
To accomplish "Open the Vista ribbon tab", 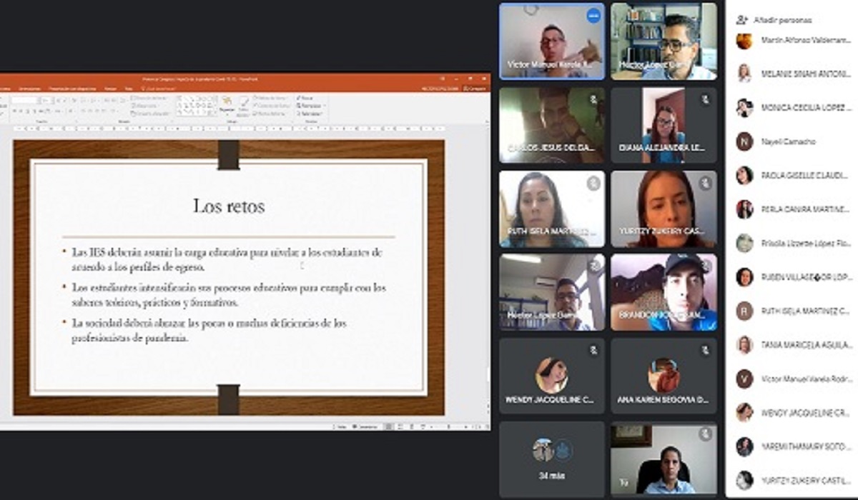I will pos(128,89).
